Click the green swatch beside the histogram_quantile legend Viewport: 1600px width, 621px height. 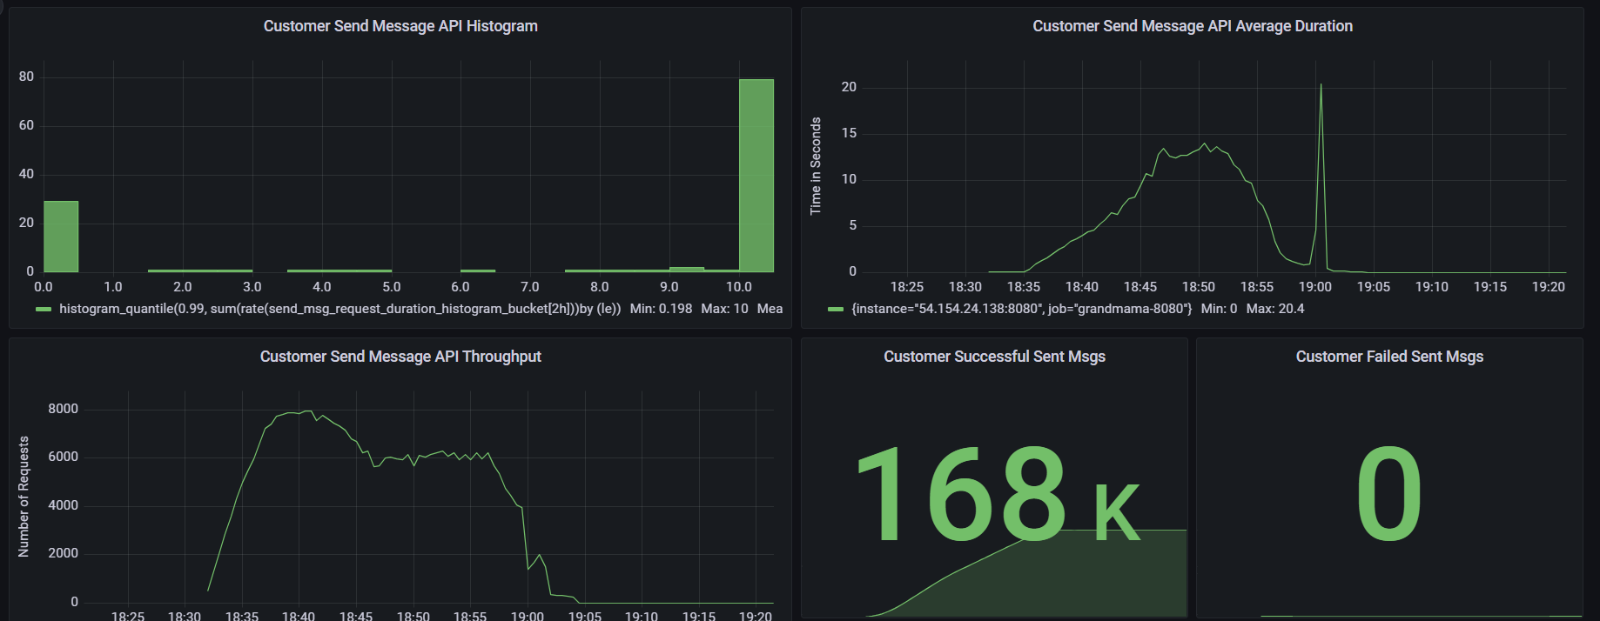(x=44, y=310)
